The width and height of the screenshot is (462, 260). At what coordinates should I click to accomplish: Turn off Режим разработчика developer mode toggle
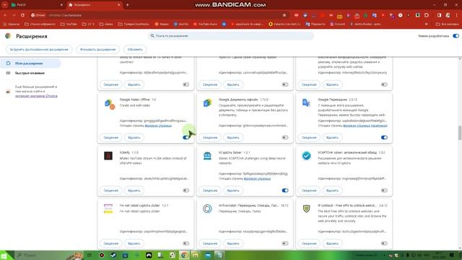click(456, 36)
